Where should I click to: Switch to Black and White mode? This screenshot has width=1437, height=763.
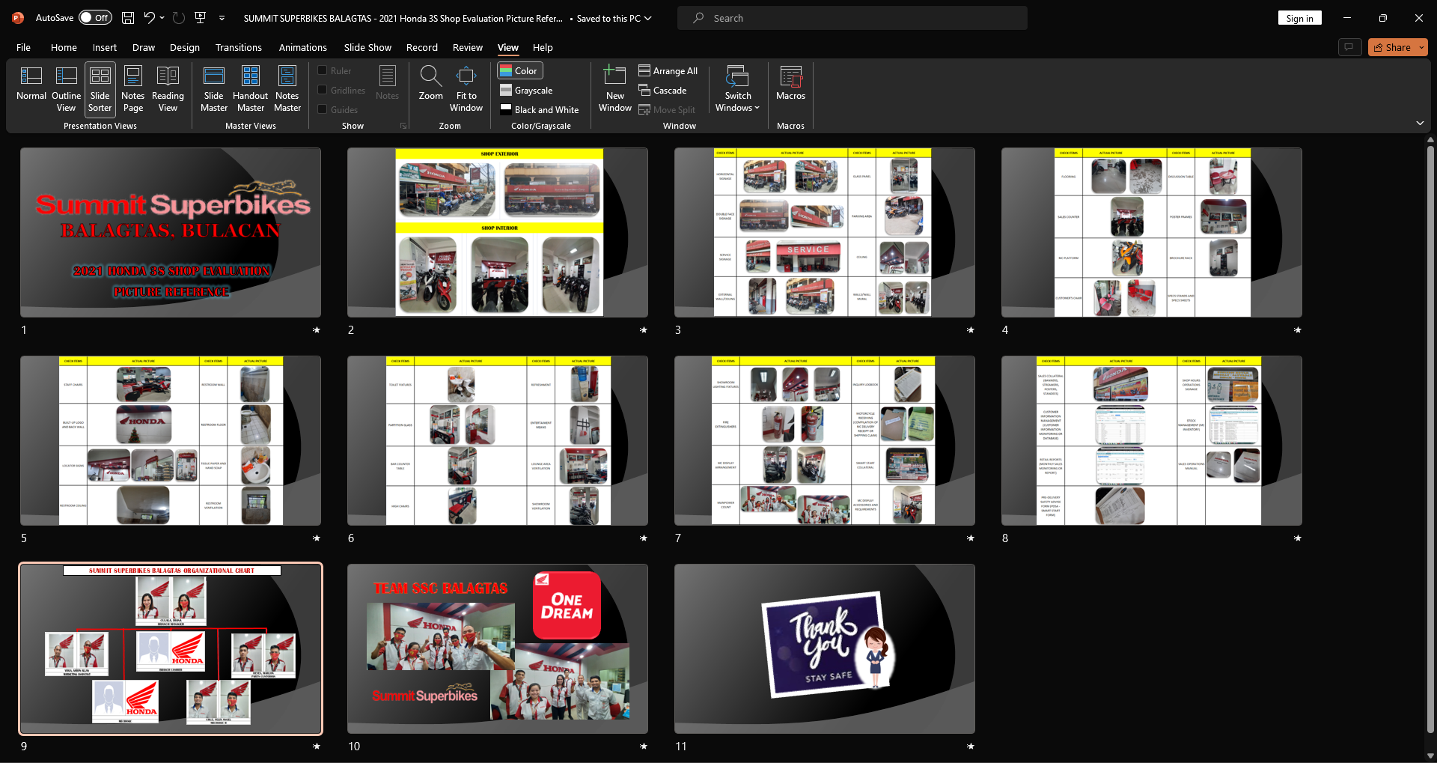point(539,109)
